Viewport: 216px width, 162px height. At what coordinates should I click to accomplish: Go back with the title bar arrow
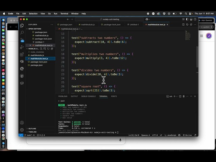tap(68, 19)
